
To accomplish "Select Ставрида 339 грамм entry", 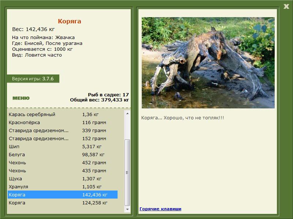I will point(63,130).
